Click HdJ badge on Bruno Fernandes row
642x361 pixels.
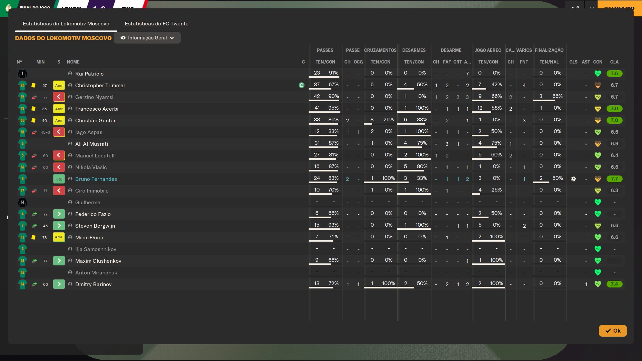(59, 179)
